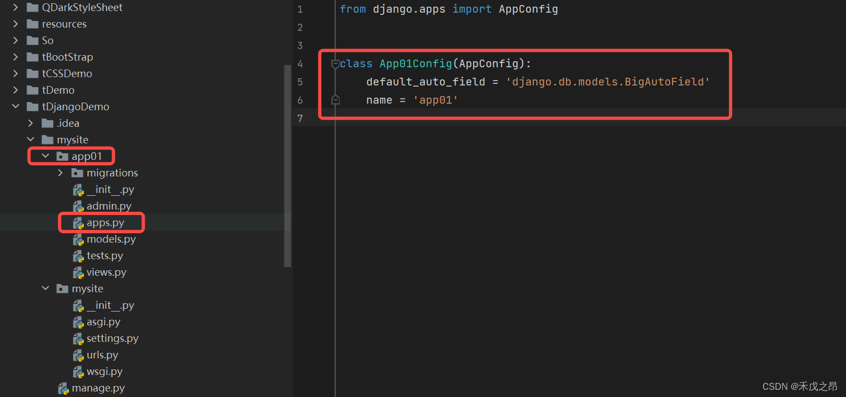Expand the So folder chevron
Screen dimensions: 846x397
(x=15, y=41)
